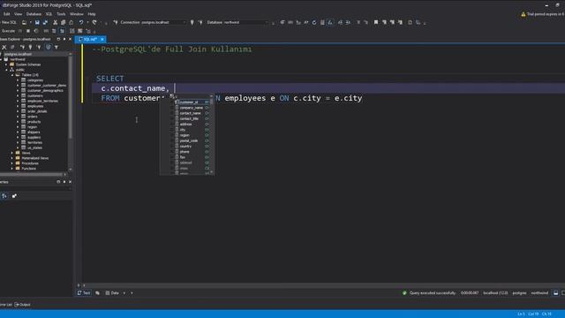Click the Execute button
Image resolution: width=565 pixels, height=318 pixels.
pyautogui.click(x=8, y=31)
